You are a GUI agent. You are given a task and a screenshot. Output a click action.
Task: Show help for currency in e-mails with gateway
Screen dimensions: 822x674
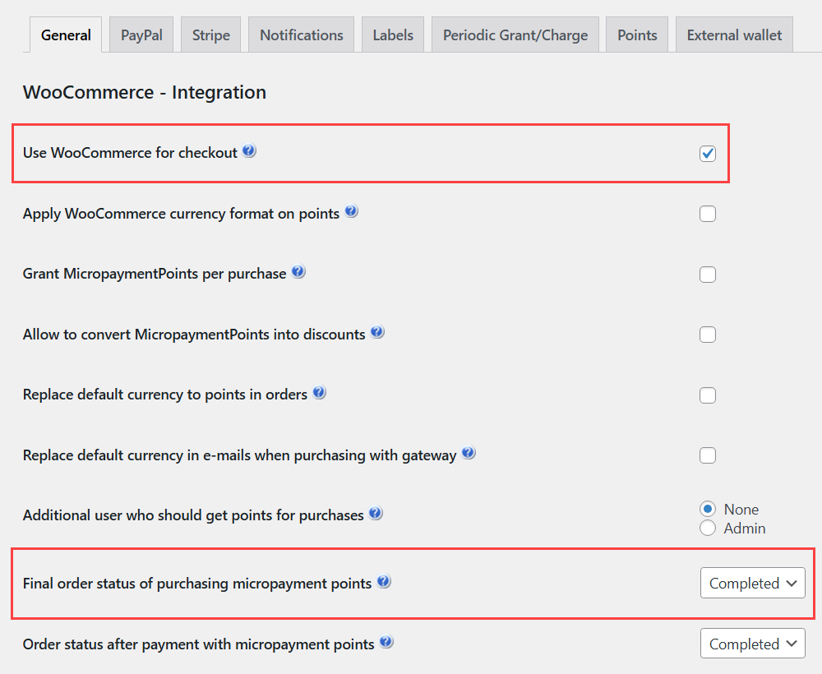tap(469, 454)
